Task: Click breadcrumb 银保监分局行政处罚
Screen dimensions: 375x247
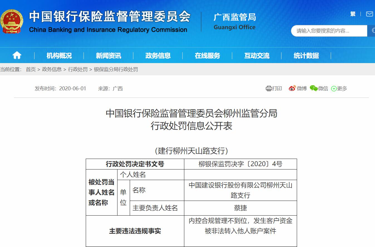Action: click(x=116, y=69)
